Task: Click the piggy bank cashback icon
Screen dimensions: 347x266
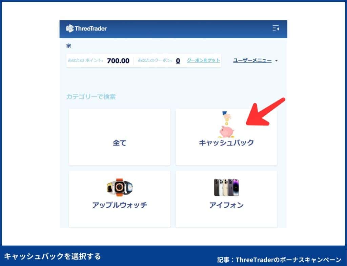Action: coord(226,125)
